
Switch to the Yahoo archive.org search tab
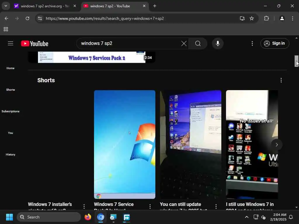(x=45, y=6)
